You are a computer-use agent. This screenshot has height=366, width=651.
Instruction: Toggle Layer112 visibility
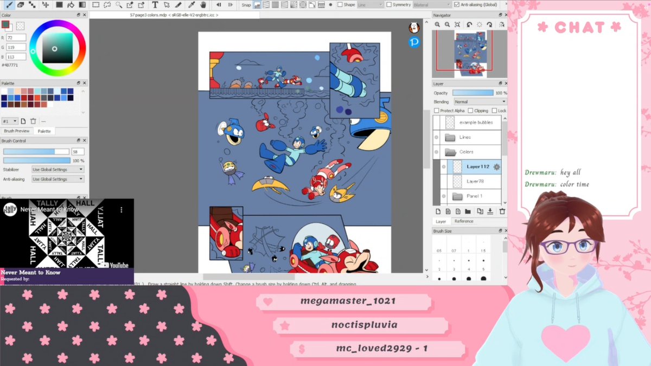coord(443,166)
